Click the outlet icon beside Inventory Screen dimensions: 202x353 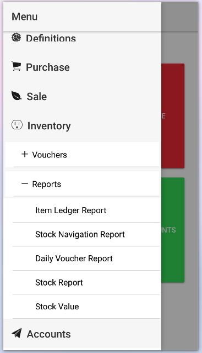pos(17,125)
